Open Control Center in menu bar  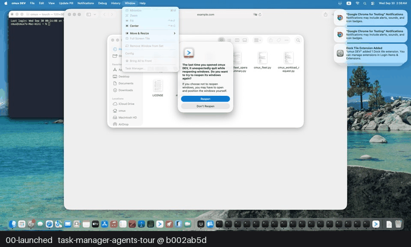(x=372, y=3)
